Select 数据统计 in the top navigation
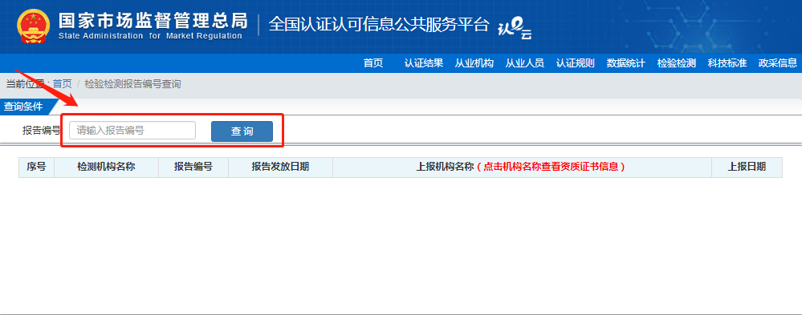The height and width of the screenshot is (315, 802). tap(626, 63)
